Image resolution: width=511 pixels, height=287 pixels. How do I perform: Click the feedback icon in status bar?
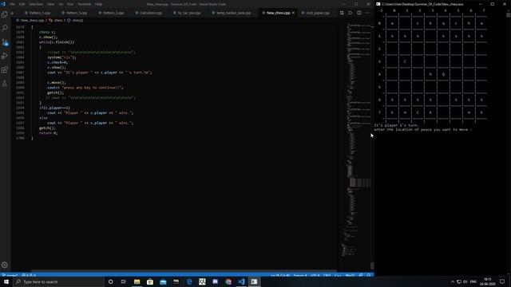361,276
